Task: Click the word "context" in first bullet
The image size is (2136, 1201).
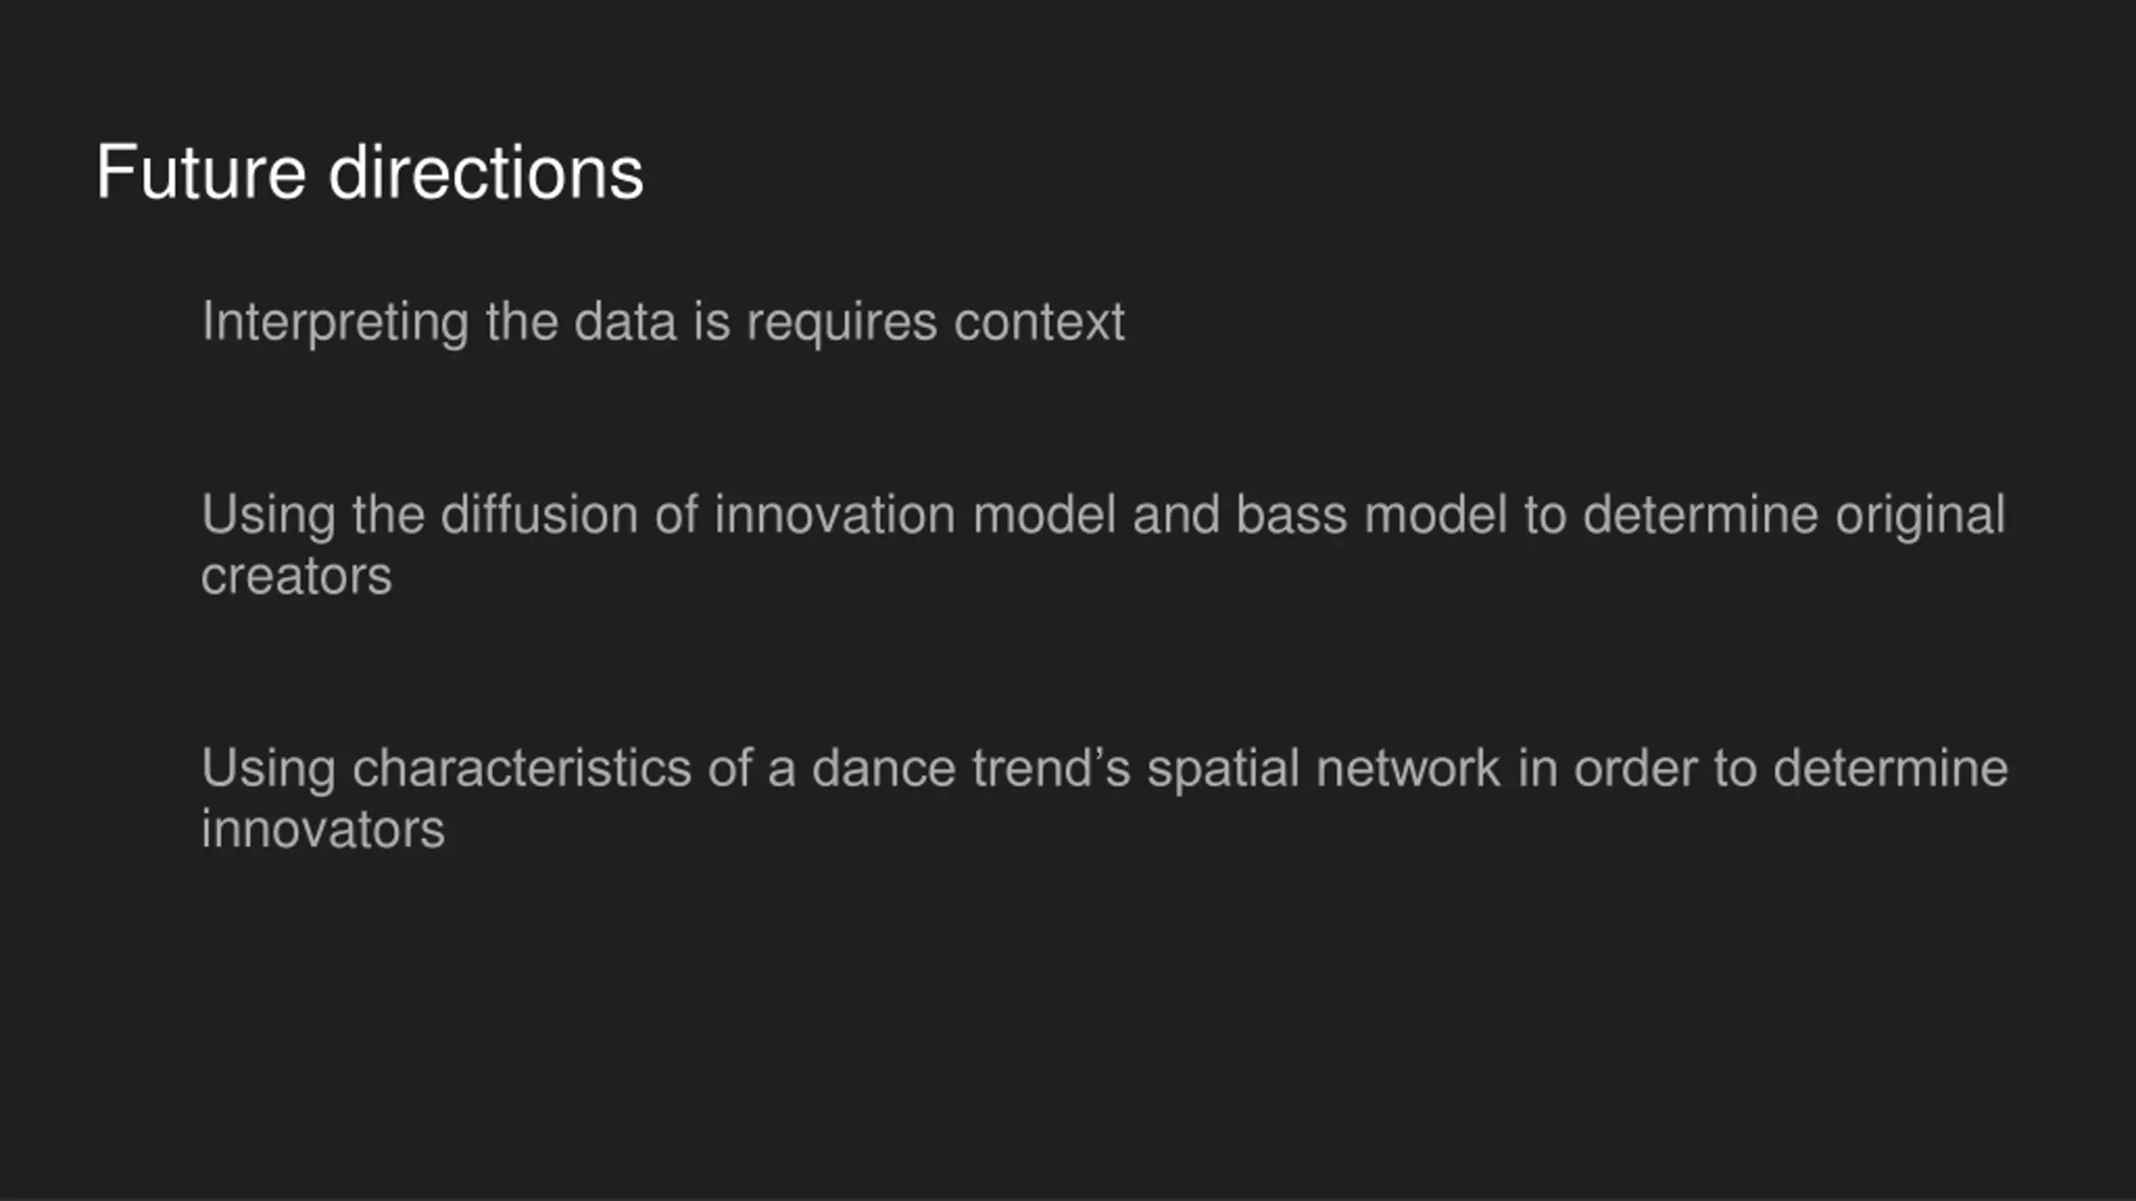Action: click(1039, 321)
